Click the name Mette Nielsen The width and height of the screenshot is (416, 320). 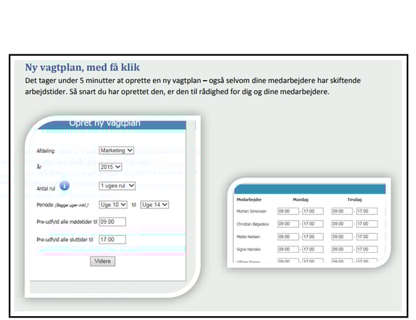248,237
